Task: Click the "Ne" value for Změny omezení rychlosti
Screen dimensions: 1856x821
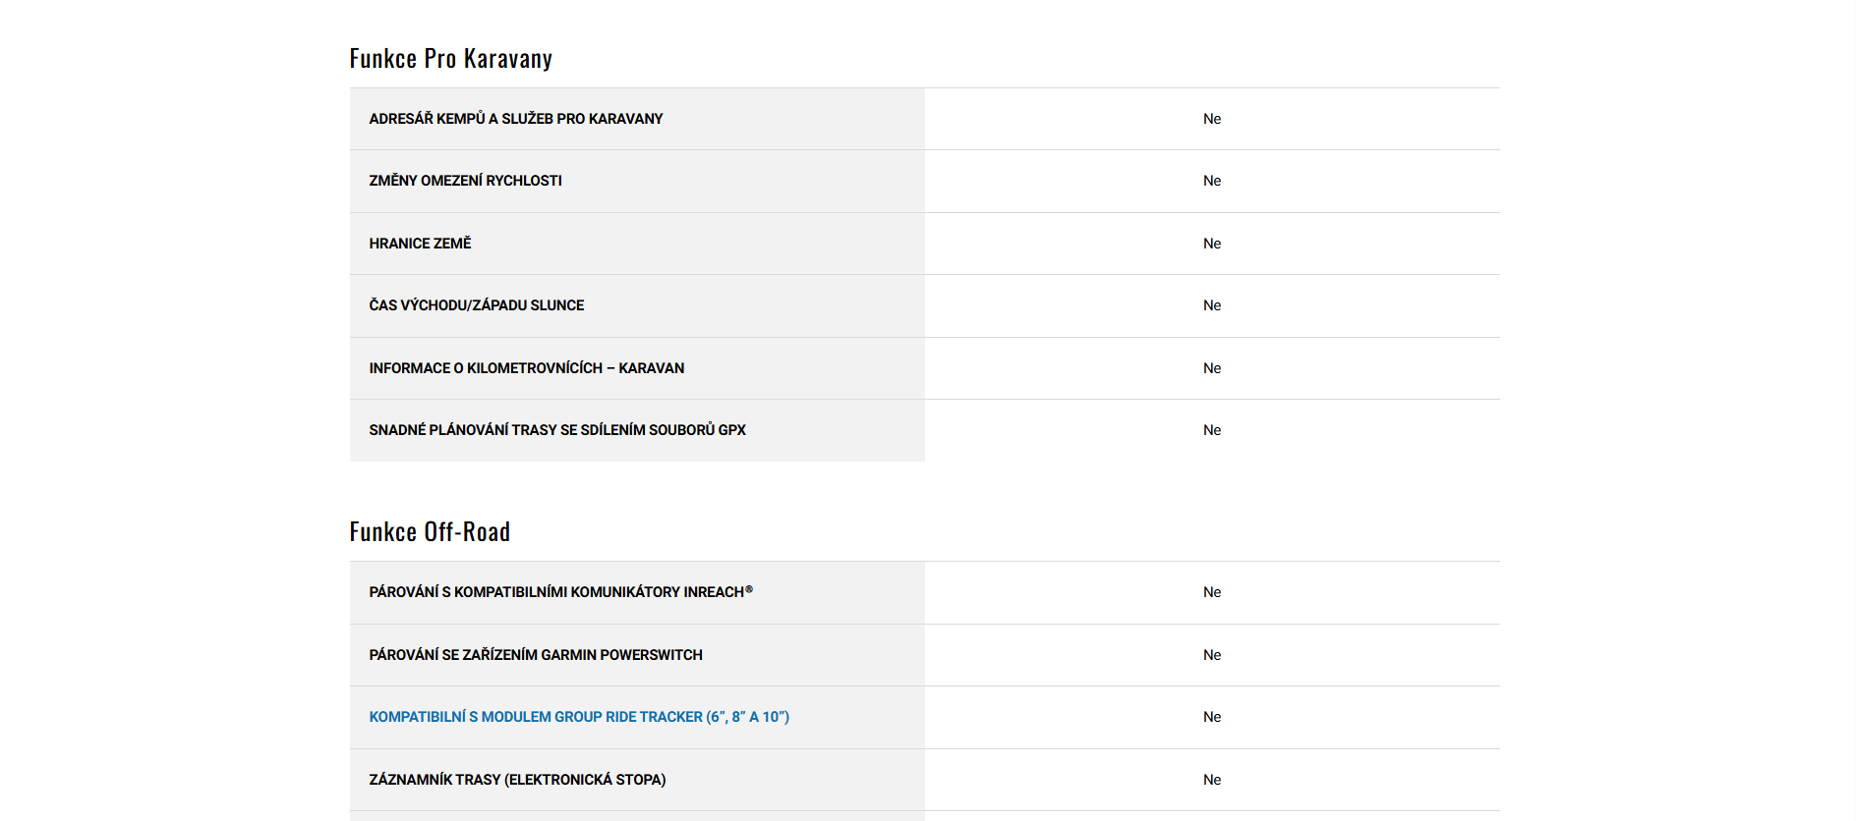Action: pos(1211,181)
